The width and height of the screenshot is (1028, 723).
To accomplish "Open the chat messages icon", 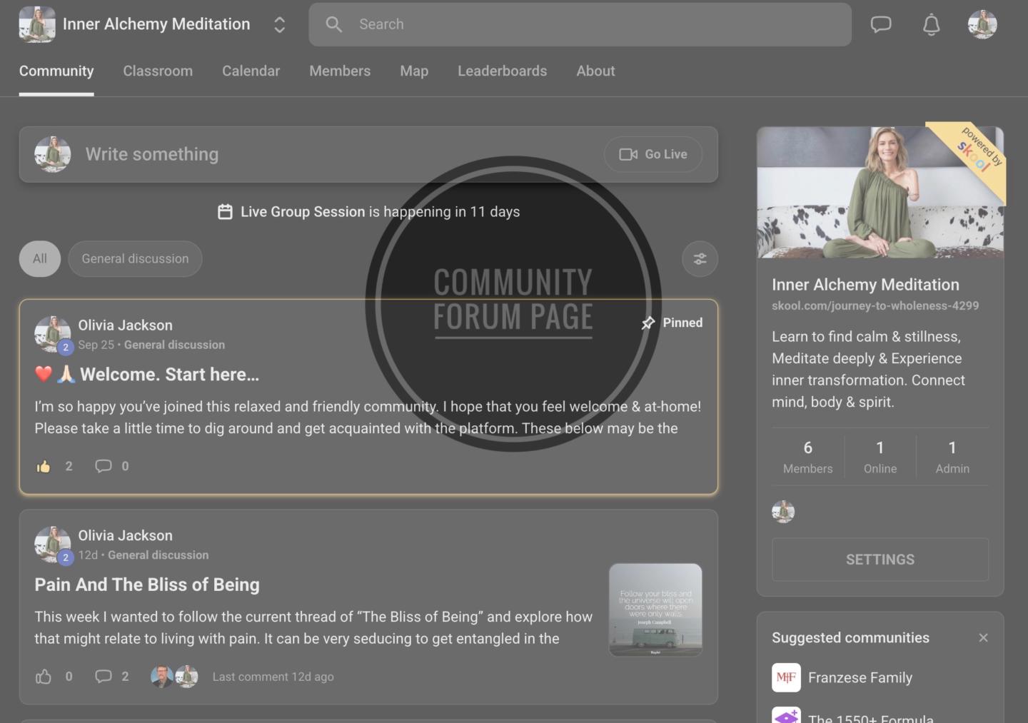I will point(881,25).
